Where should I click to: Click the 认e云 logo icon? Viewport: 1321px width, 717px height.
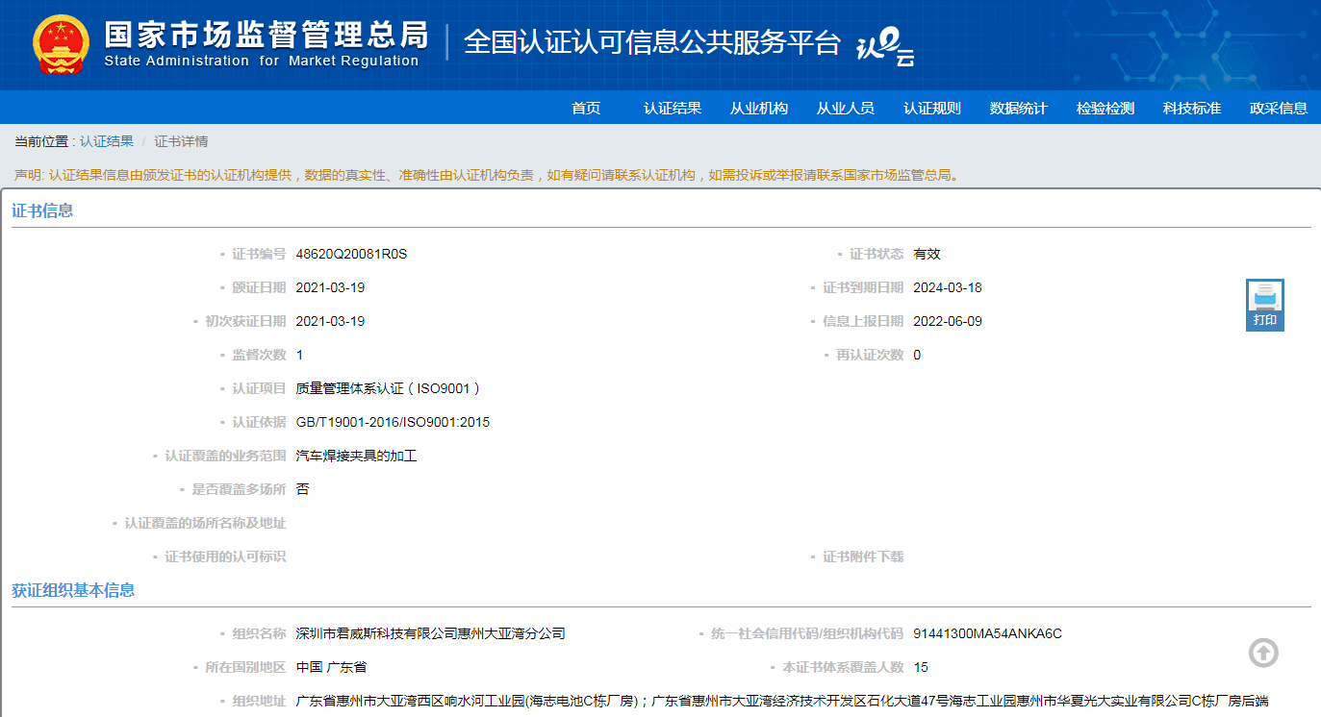[x=885, y=45]
